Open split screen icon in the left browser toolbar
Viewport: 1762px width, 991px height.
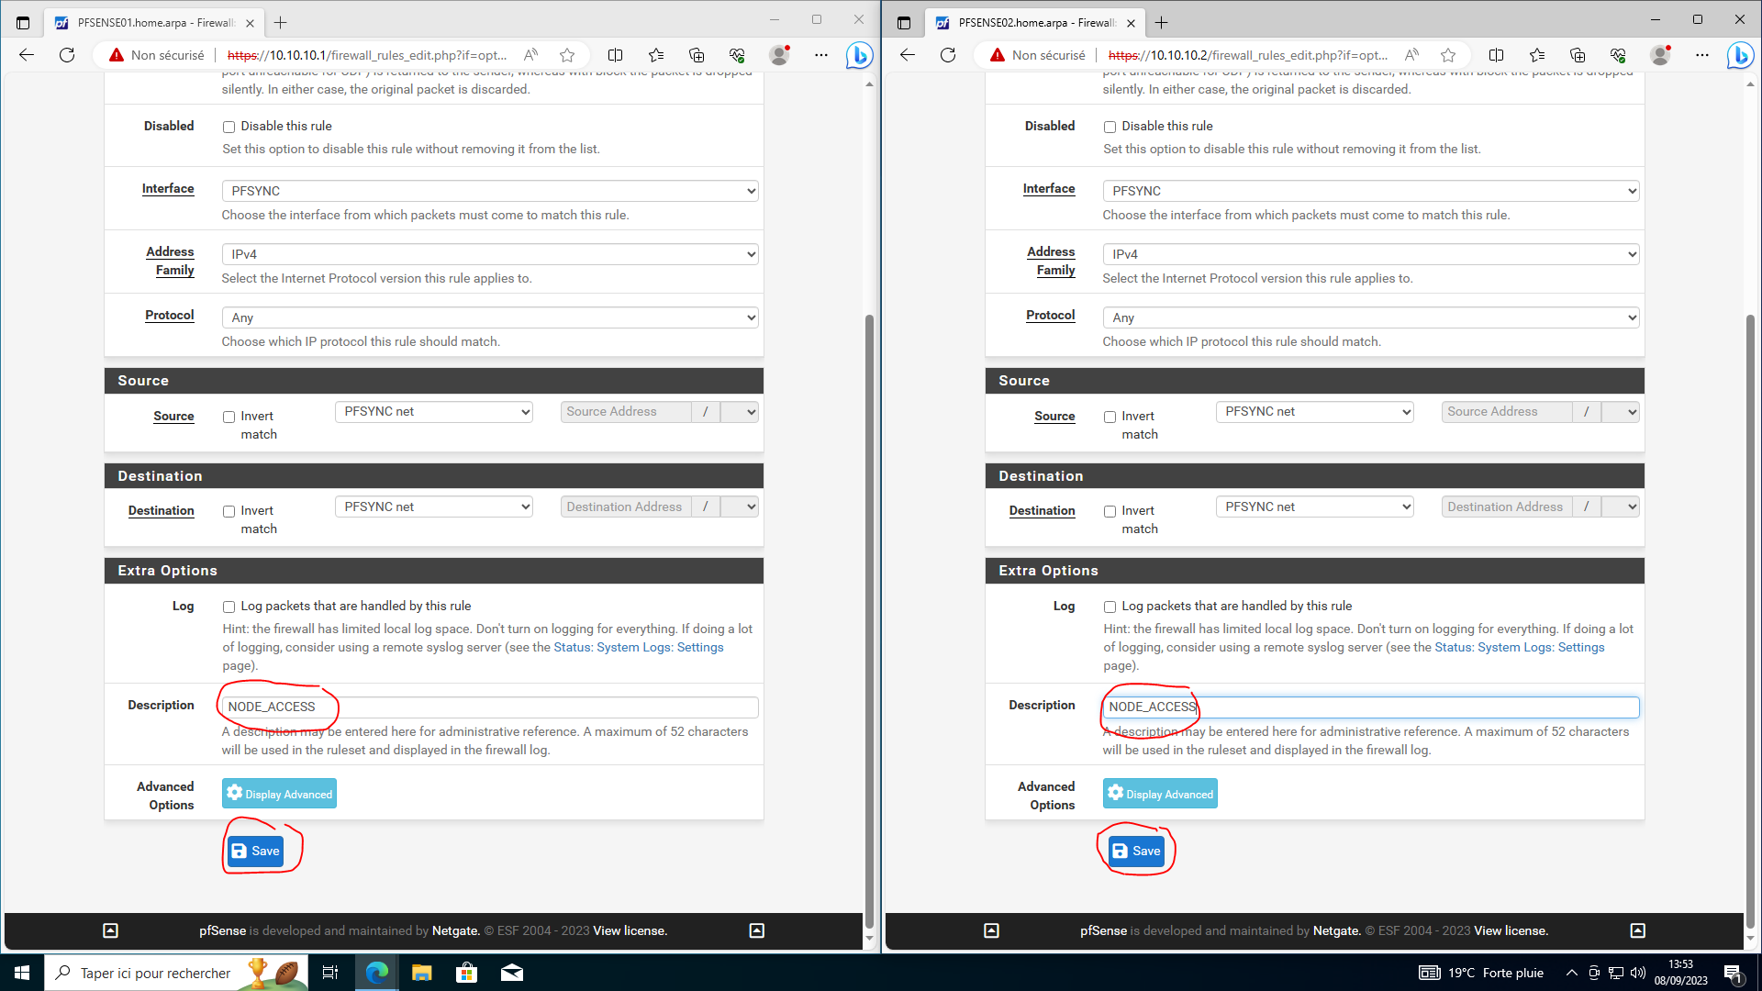click(x=615, y=55)
